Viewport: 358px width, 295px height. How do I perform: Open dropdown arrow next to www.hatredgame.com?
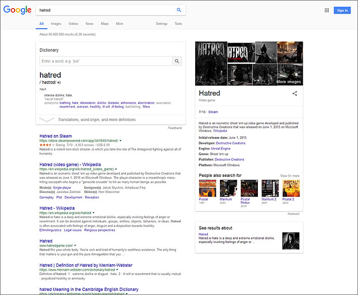click(75, 245)
